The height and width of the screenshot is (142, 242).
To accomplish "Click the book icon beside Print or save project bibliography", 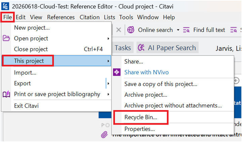I will click(x=6, y=94).
